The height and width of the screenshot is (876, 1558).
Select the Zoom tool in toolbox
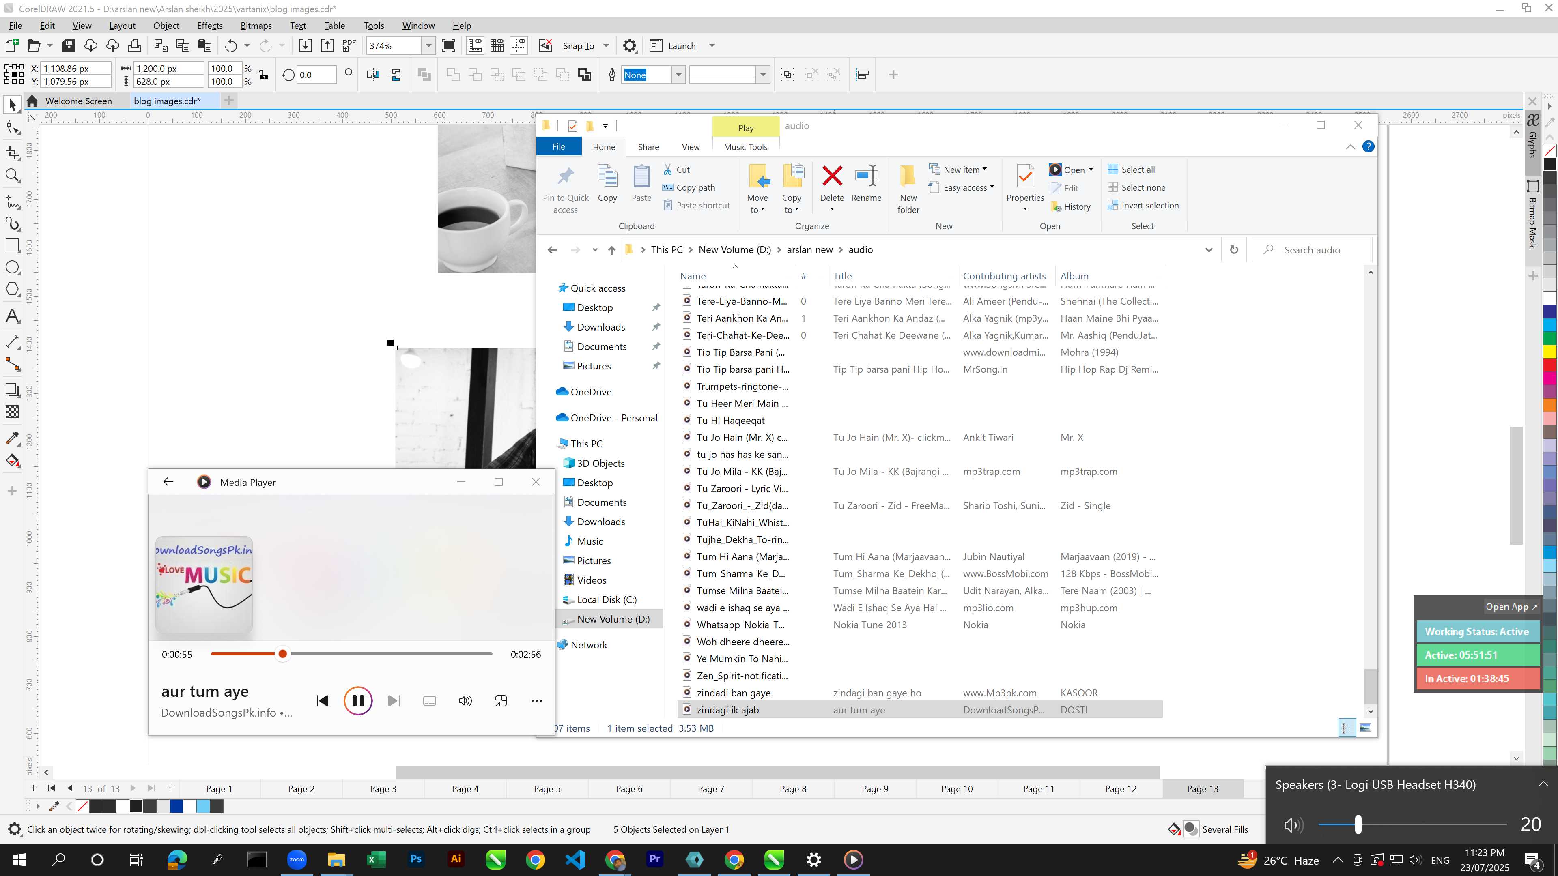[12, 176]
